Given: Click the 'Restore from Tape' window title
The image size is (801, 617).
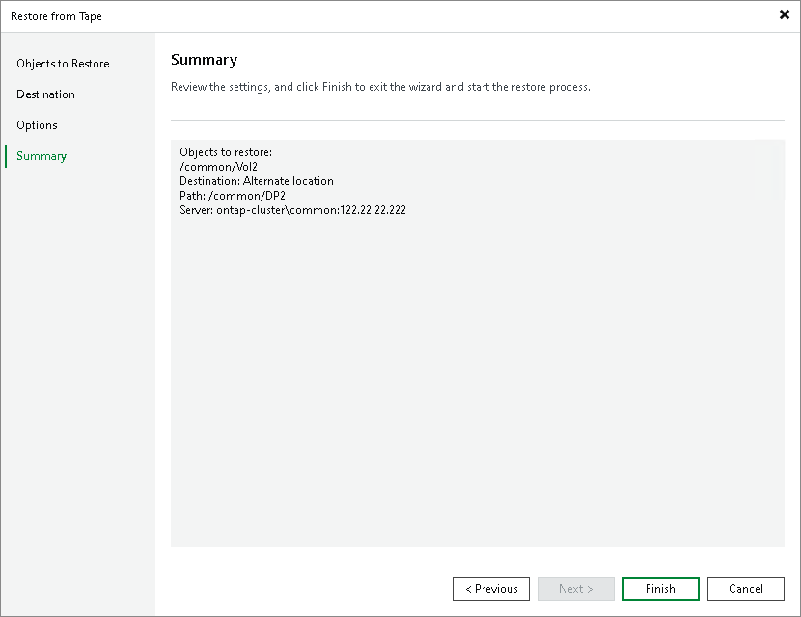Looking at the screenshot, I should click(x=56, y=16).
